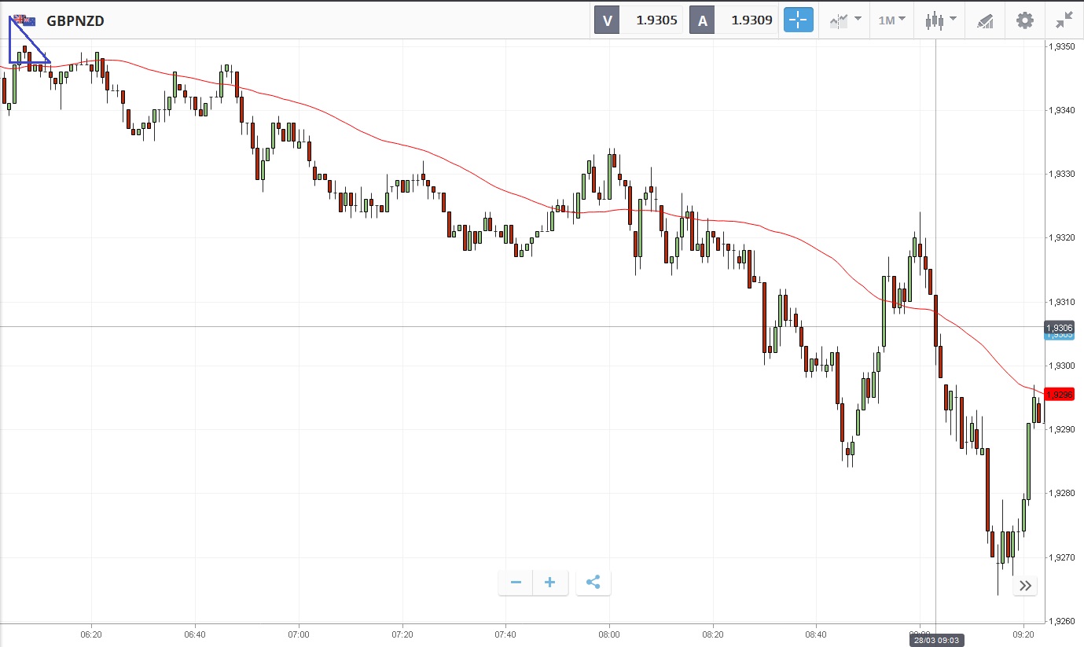
Task: Open the candlestick chart type dropdown
Action: [940, 20]
